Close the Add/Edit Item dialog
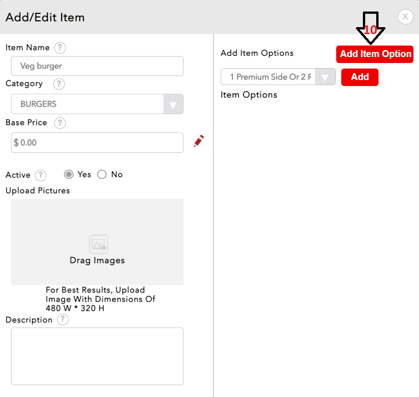Viewport: 419px width, 397px height. (405, 17)
